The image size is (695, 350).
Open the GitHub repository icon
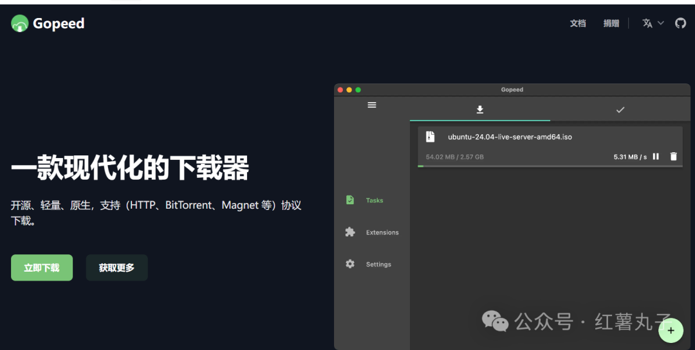click(680, 23)
